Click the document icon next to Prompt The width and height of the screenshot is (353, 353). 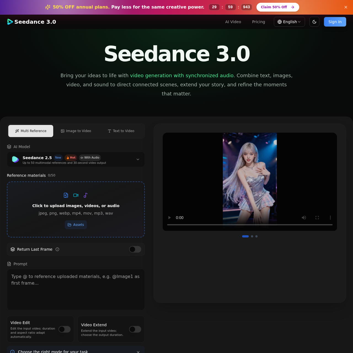click(x=9, y=264)
